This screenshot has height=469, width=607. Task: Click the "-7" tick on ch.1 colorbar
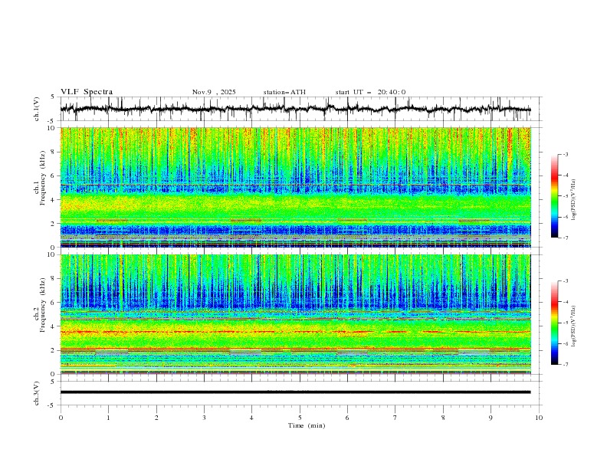(x=566, y=238)
